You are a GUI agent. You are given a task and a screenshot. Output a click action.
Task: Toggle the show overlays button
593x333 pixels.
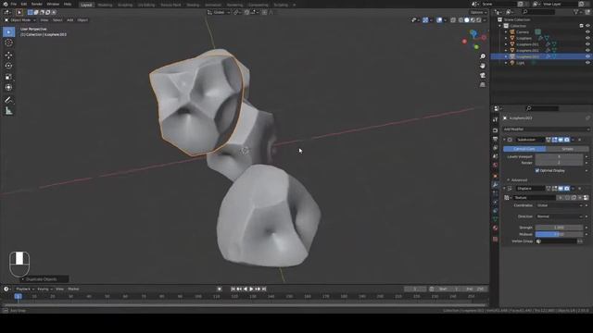pyautogui.click(x=439, y=20)
